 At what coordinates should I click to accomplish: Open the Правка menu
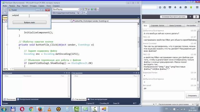point(12,6)
